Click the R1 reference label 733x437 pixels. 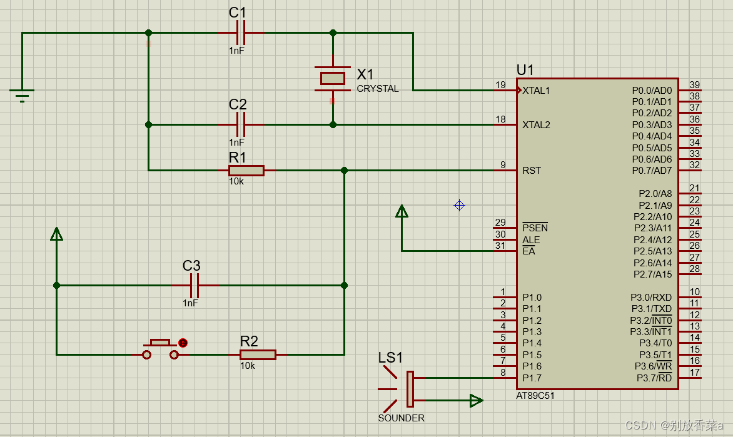click(238, 158)
